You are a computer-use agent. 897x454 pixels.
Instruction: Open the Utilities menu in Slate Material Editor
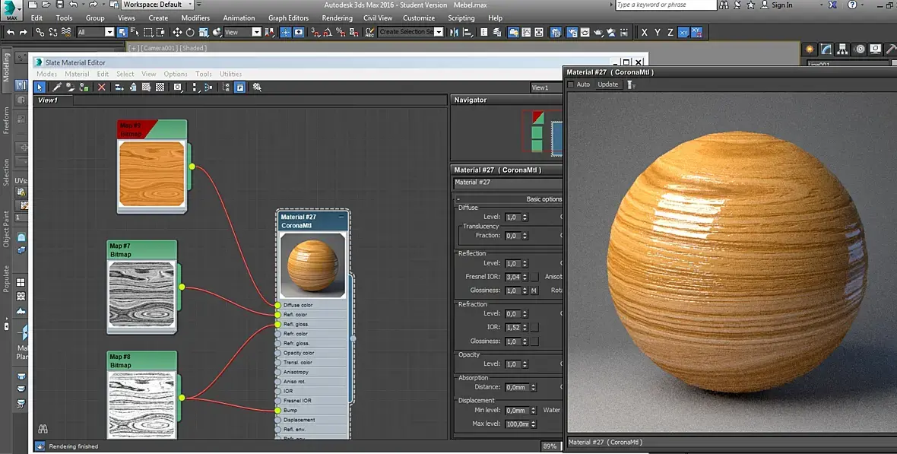pyautogui.click(x=230, y=74)
